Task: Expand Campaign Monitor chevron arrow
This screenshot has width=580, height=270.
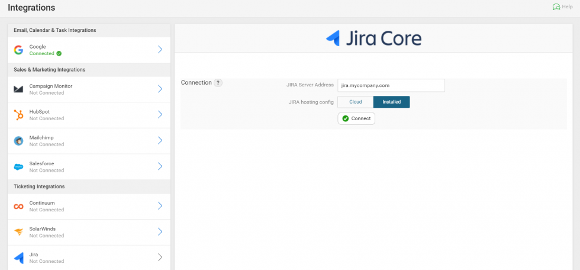Action: point(160,89)
